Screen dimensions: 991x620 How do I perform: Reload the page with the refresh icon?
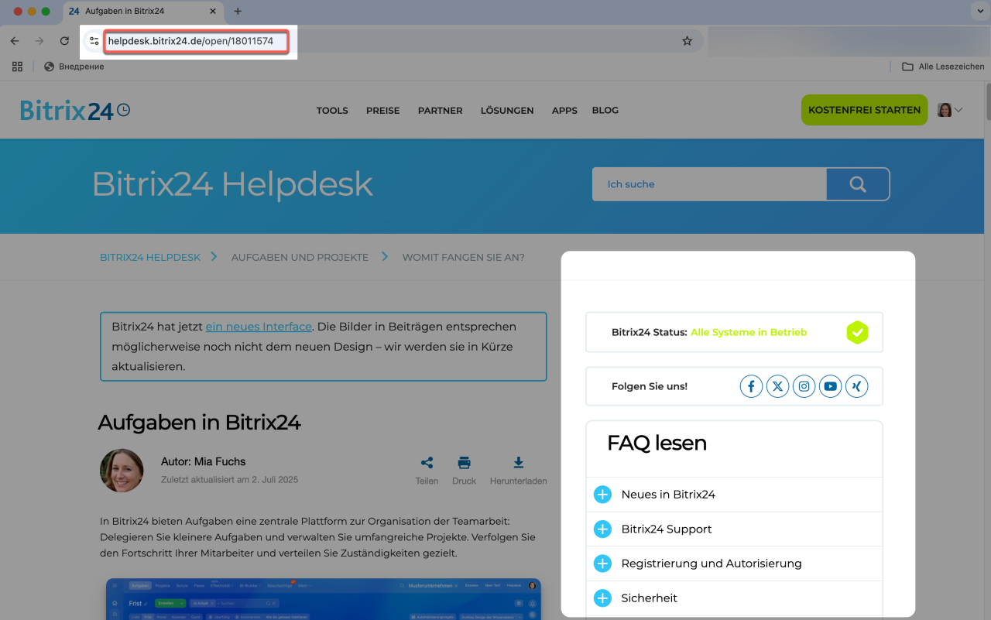pos(64,41)
